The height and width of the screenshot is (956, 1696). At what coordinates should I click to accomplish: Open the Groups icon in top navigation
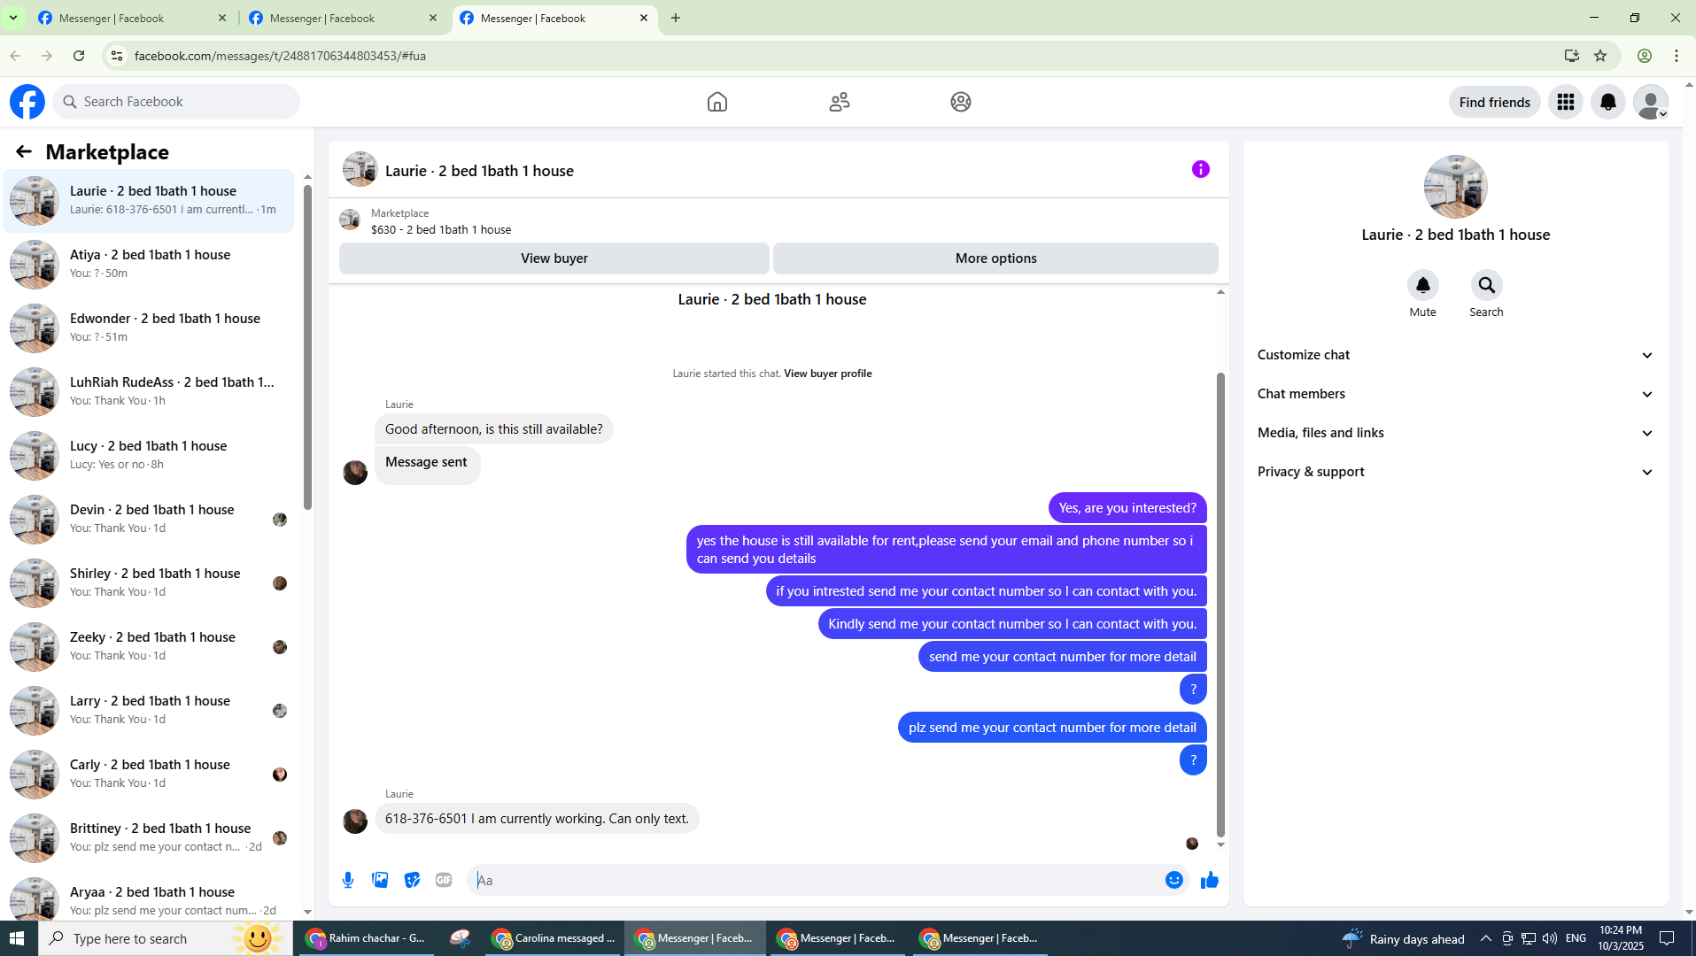(961, 102)
